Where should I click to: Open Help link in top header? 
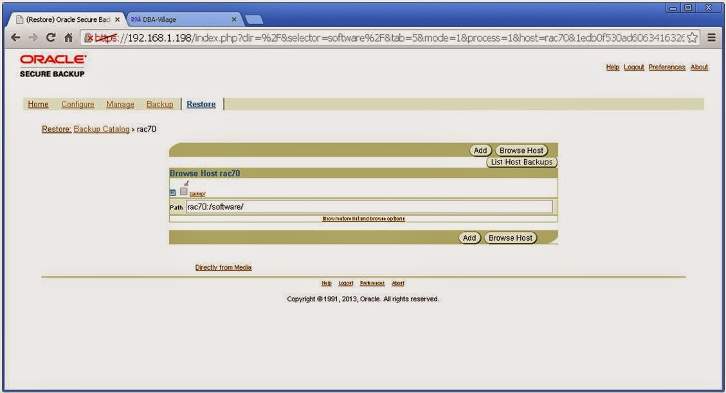click(x=613, y=67)
